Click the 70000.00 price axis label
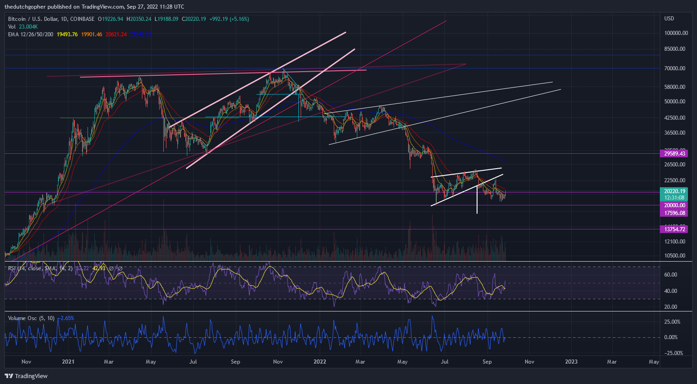The width and height of the screenshot is (697, 384). (x=675, y=68)
